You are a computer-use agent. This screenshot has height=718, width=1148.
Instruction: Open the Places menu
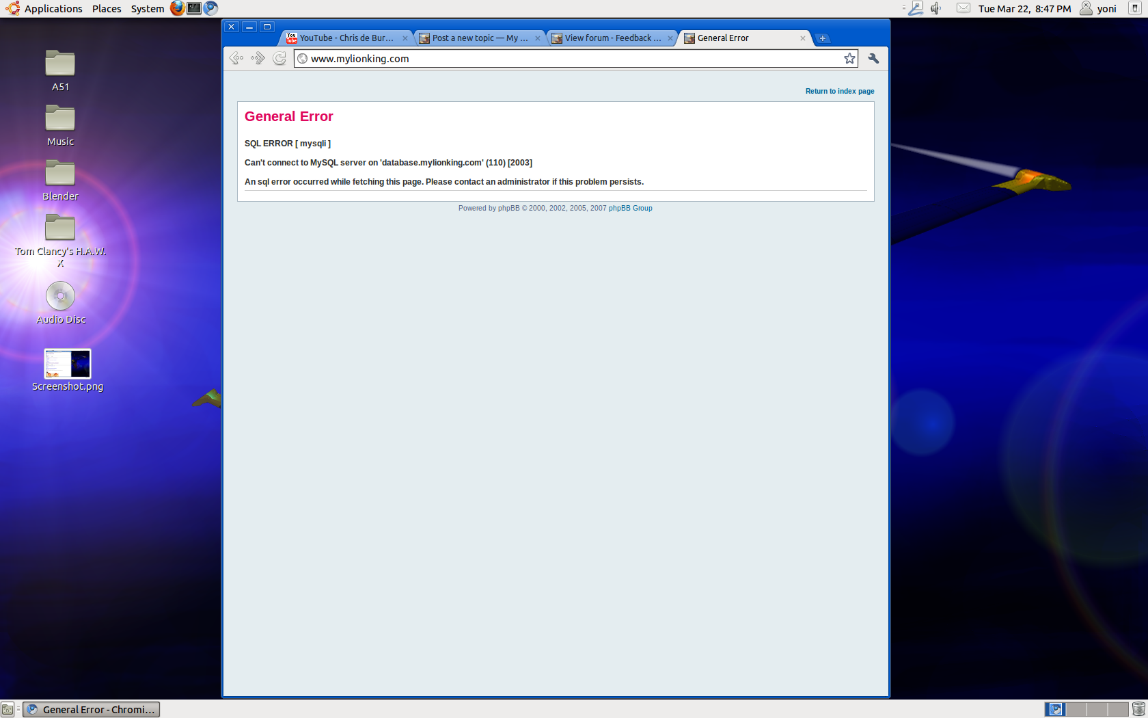[107, 9]
